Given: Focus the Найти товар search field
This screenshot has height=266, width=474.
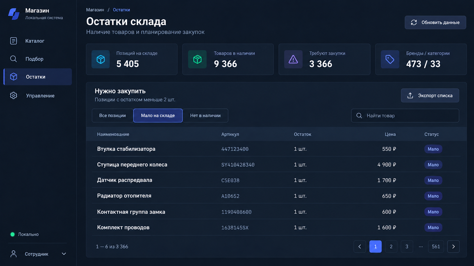Looking at the screenshot, I should (x=405, y=116).
